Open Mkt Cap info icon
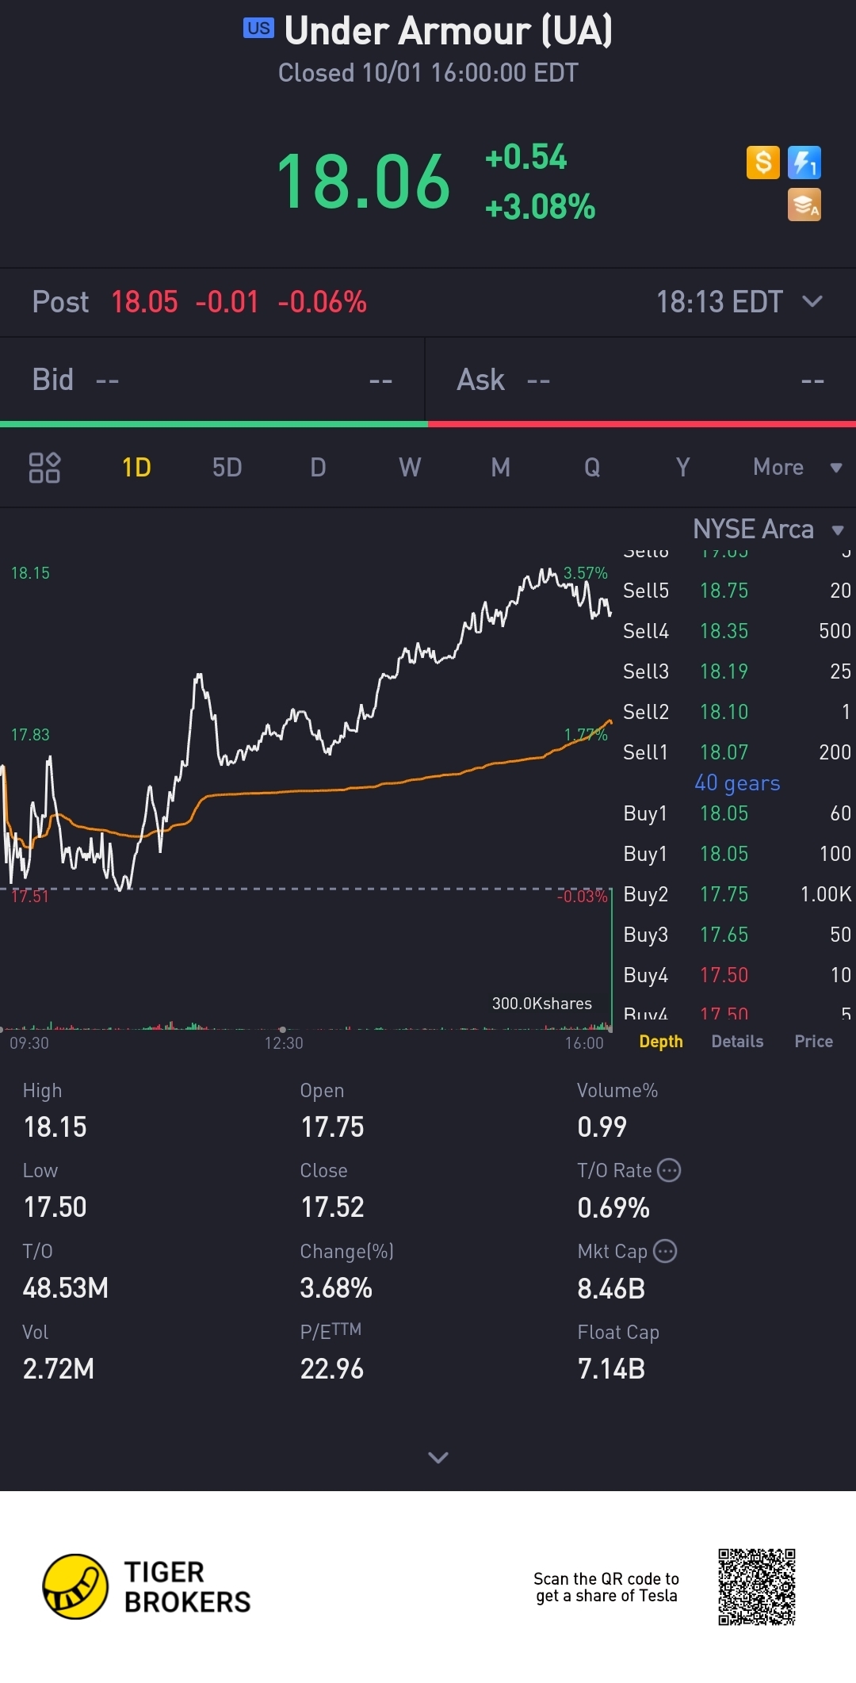This screenshot has height=1683, width=856. [x=665, y=1251]
